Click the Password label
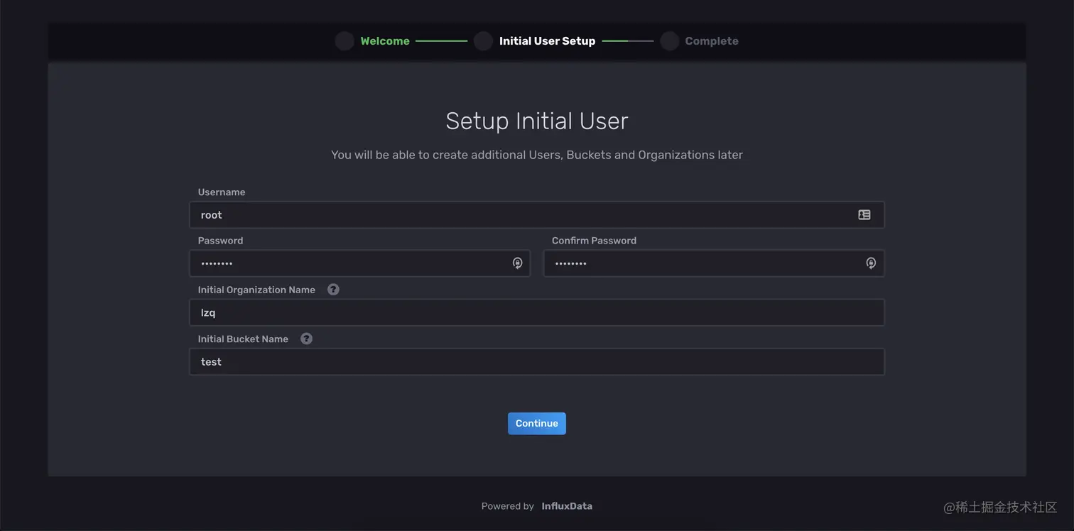Viewport: 1074px width, 531px height. 220,241
